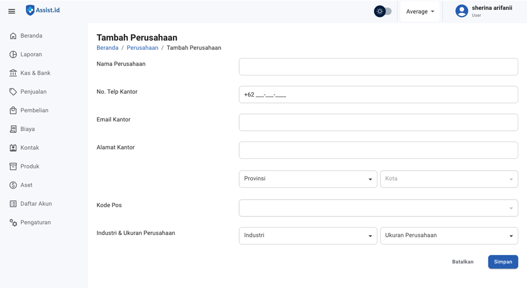Viewport: 527px width, 288px height.
Task: Click the Assist.id shield logo
Action: click(x=30, y=10)
